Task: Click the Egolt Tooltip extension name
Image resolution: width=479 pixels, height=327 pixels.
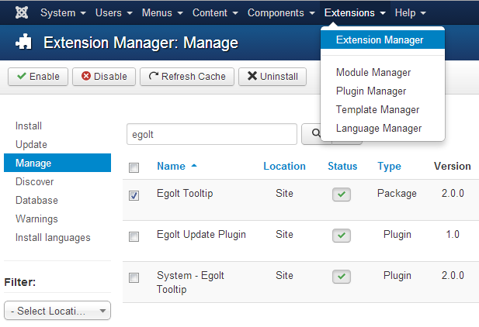Action: pos(185,194)
